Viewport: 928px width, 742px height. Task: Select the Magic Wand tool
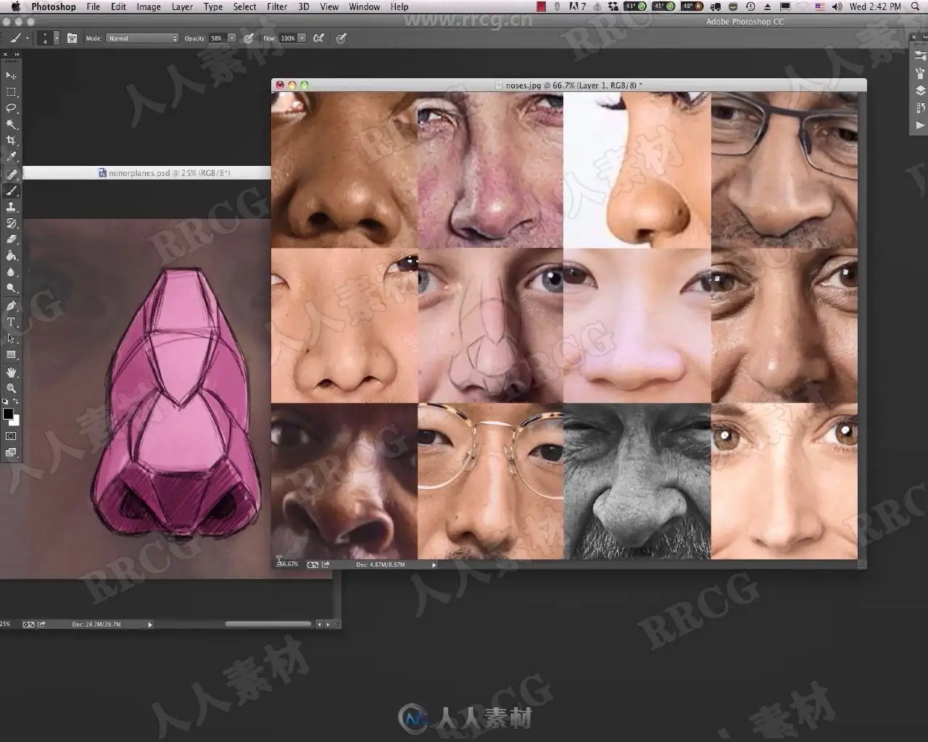click(x=11, y=124)
